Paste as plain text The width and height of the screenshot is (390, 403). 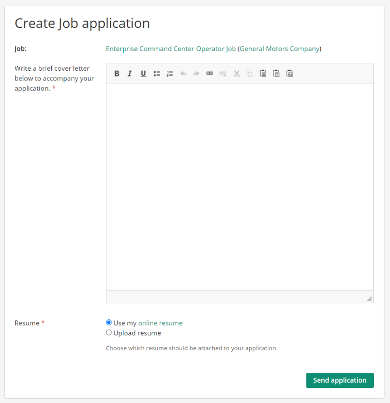tap(276, 73)
